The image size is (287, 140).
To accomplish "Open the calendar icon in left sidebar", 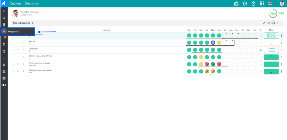I will pos(4,44).
